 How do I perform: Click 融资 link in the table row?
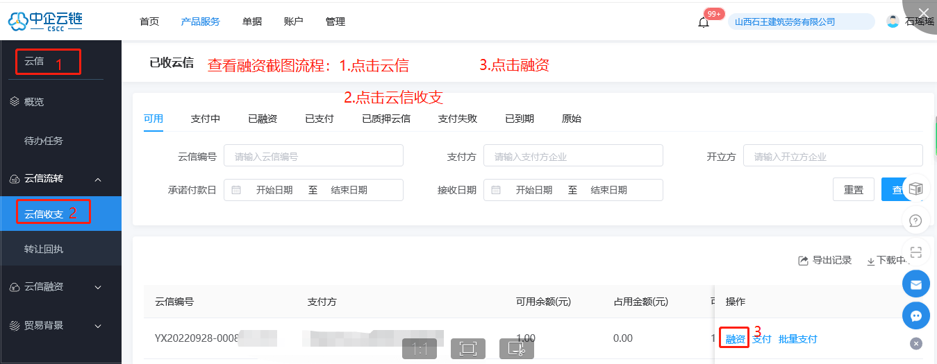736,339
